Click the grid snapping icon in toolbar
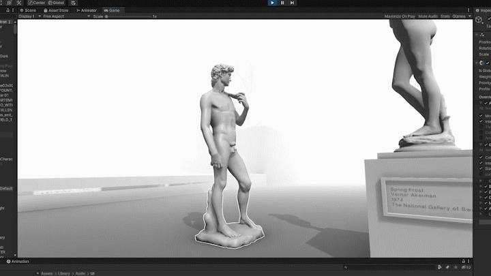 click(x=73, y=3)
